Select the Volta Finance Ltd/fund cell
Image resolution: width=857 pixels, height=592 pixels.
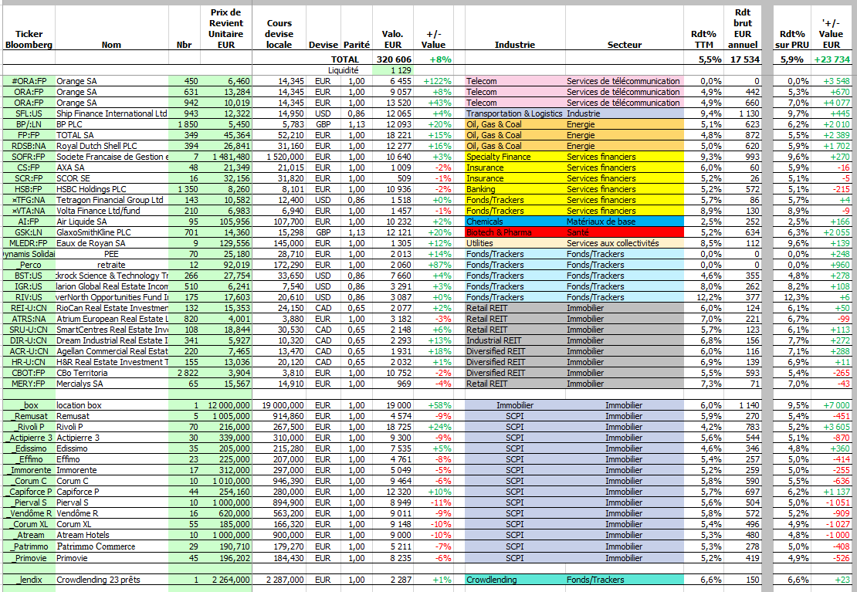[112, 211]
